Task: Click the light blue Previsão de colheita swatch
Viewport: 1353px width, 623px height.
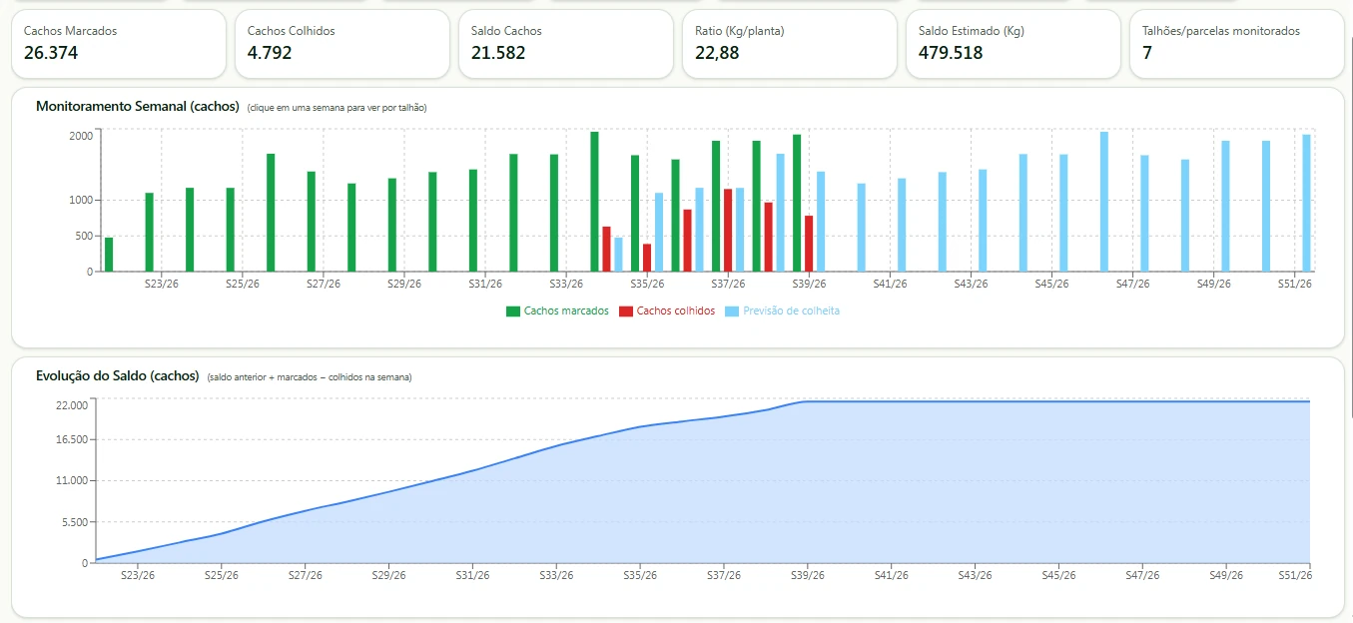Action: coord(732,311)
